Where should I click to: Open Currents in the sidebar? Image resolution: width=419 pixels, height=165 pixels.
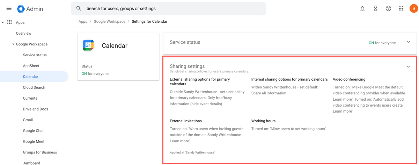click(x=30, y=98)
